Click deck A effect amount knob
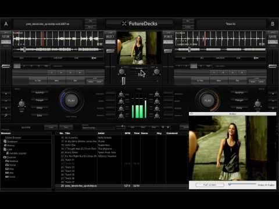 pos(22,104)
